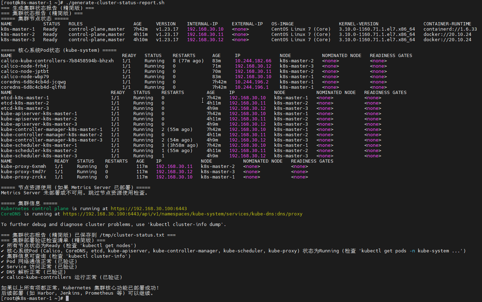
Task: Select the kube-proxy-zrckx pod name
Action: coord(24,177)
